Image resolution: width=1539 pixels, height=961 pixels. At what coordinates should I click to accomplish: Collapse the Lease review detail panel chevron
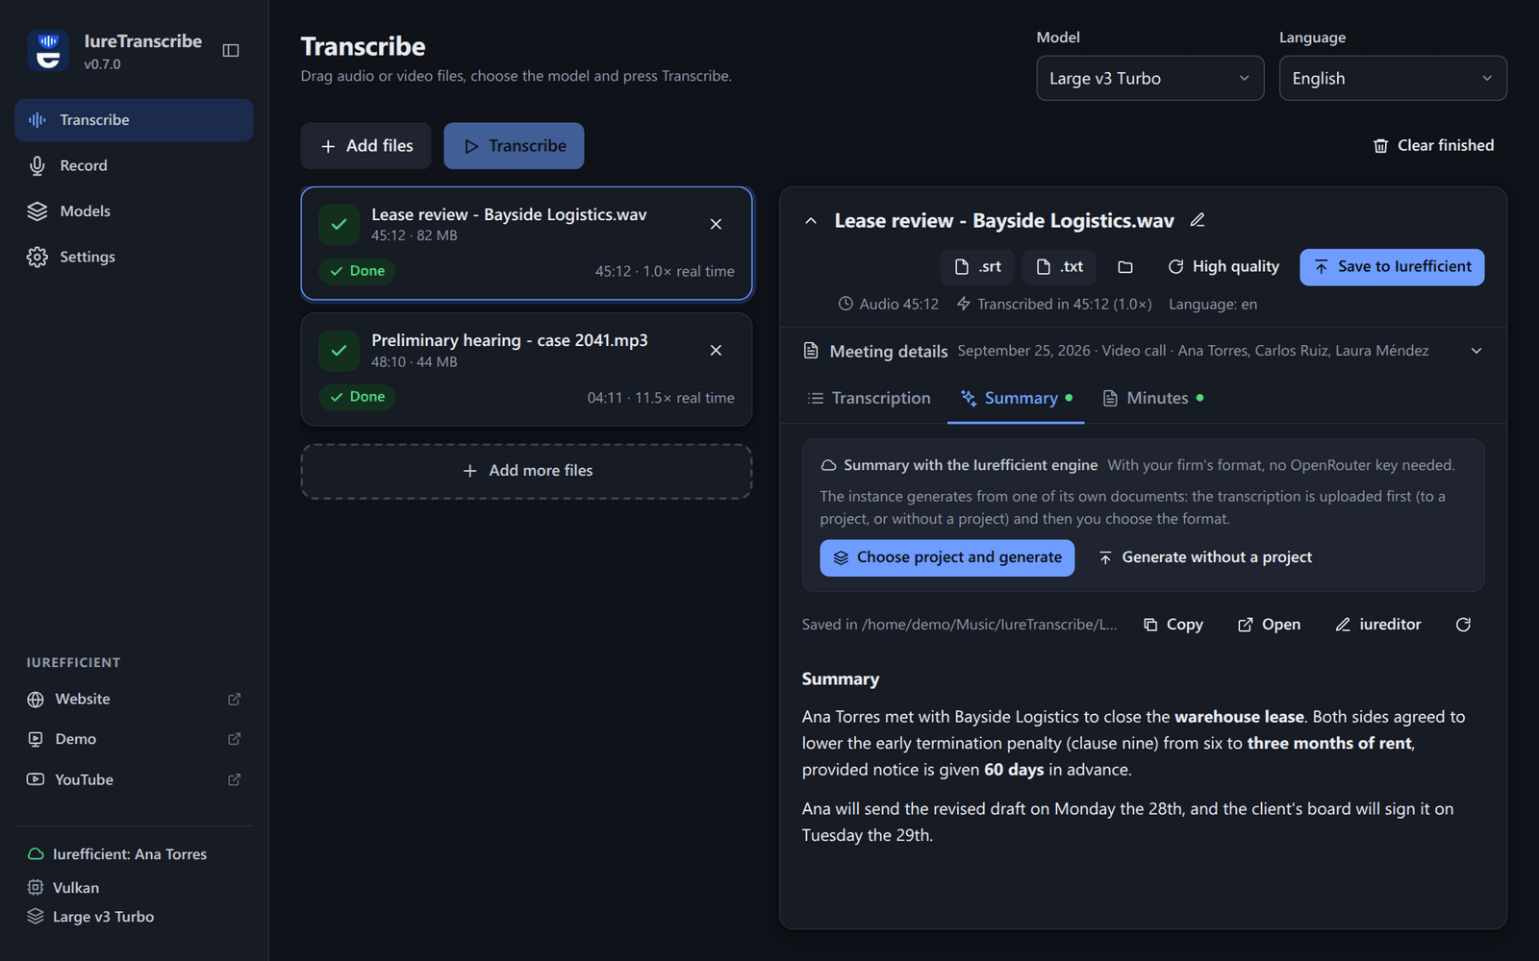[811, 221]
